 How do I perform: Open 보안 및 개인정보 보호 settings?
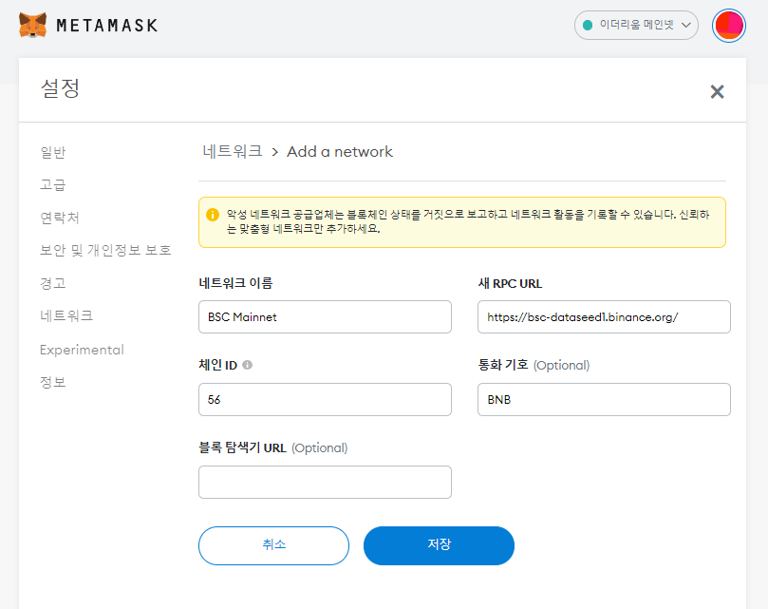tap(105, 250)
